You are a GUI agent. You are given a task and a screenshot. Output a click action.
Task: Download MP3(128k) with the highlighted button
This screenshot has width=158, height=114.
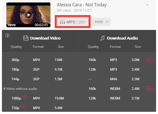coord(73,22)
